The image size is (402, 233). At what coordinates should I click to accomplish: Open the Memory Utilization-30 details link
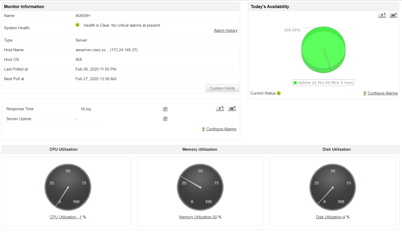[198, 217]
